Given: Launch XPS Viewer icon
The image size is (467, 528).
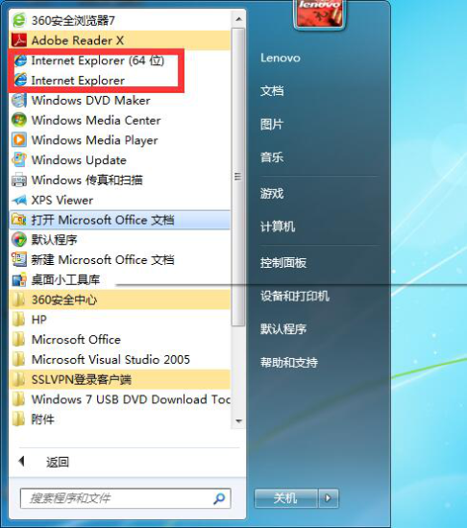Looking at the screenshot, I should point(19,200).
